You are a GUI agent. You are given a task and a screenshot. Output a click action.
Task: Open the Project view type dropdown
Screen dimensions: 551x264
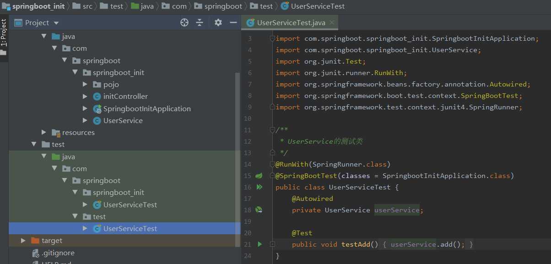(56, 23)
